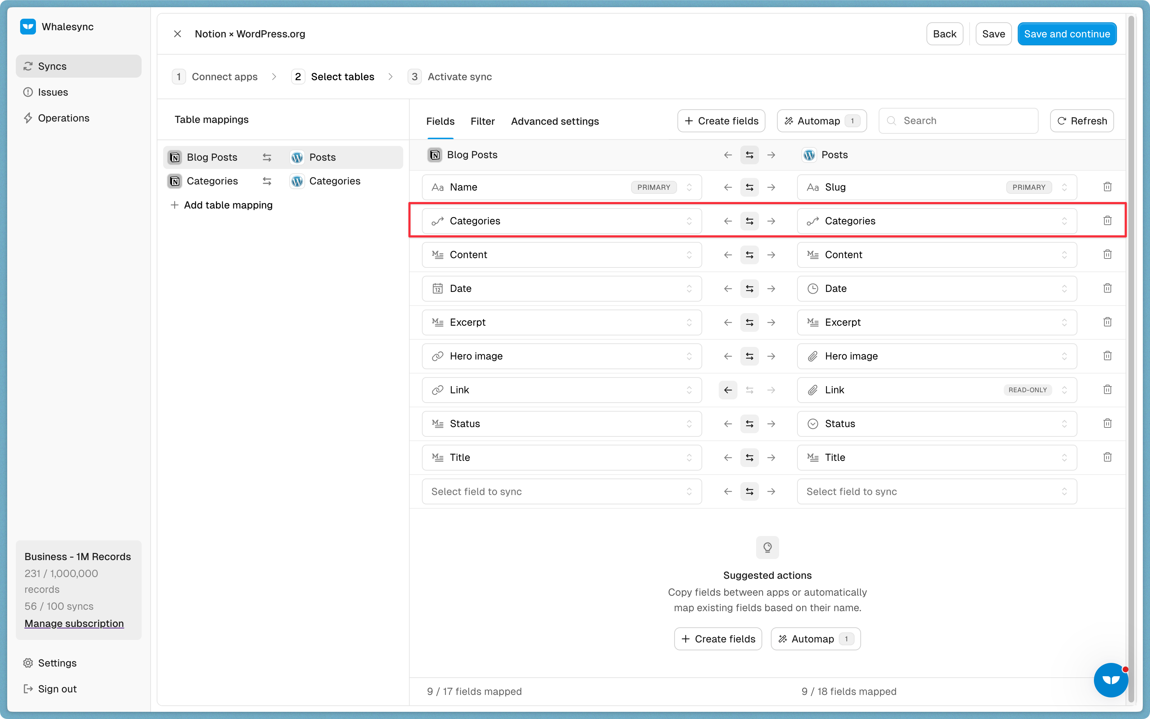Click the Save button
Viewport: 1150px width, 719px height.
coord(993,34)
